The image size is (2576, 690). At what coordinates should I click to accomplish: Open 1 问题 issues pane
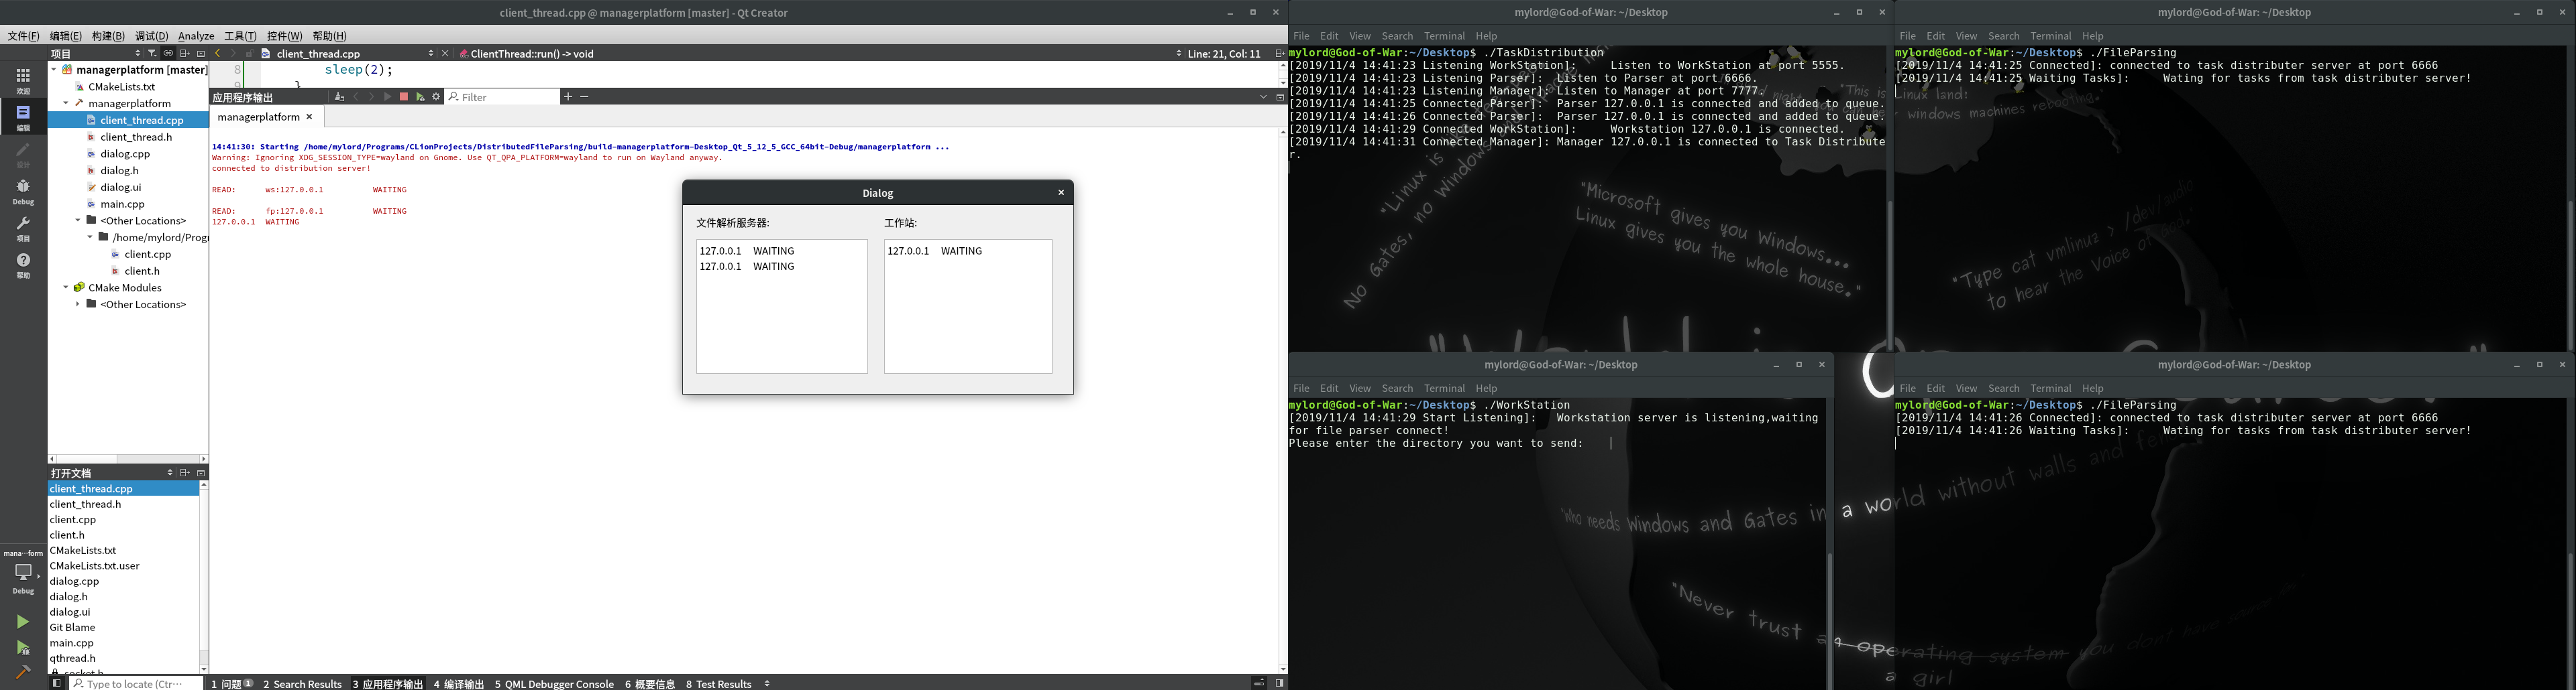(231, 683)
